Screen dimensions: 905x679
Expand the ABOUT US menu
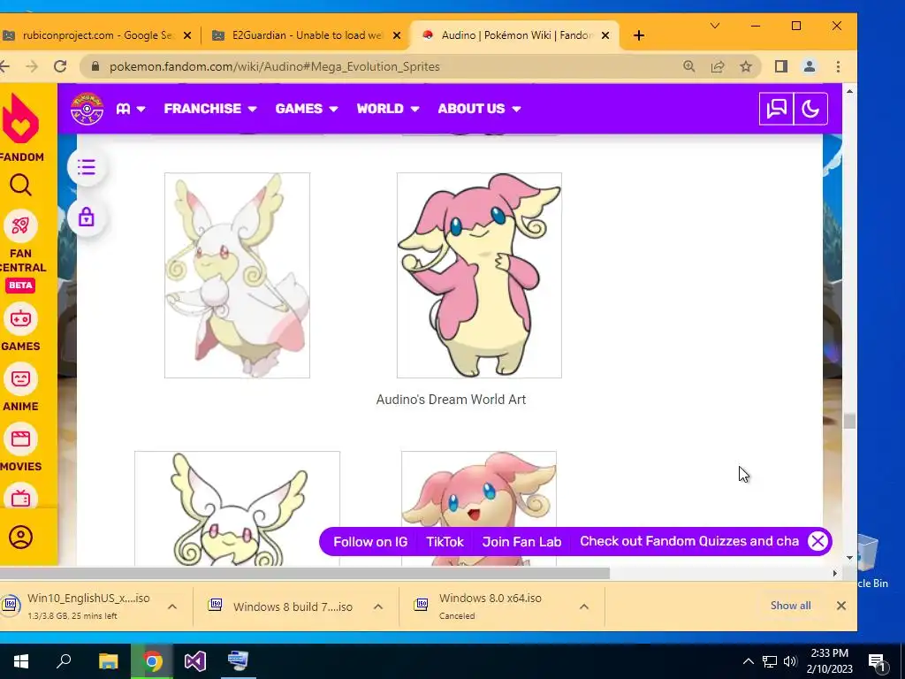tap(479, 109)
